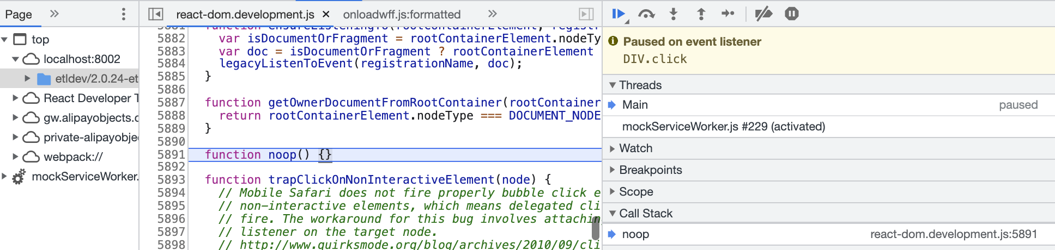Expand mockServiceWorker node
Screen dimensions: 1055x250
[x=5, y=177]
